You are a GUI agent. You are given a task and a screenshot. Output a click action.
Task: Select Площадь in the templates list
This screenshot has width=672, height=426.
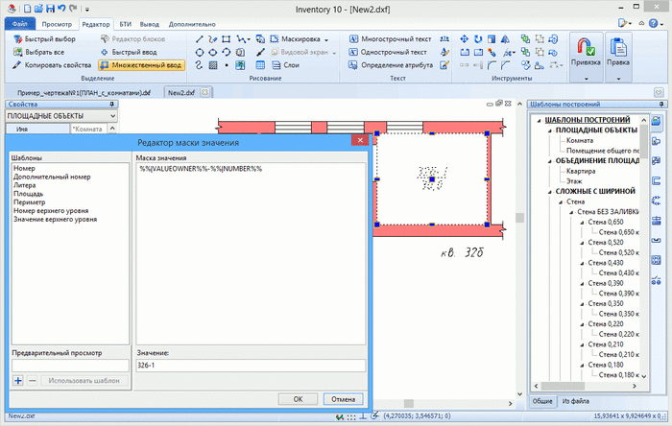(x=28, y=194)
